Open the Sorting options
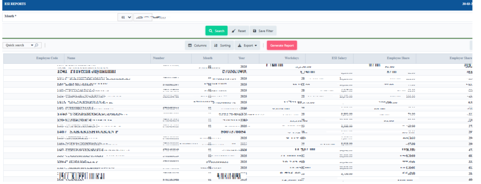481x184 pixels. point(222,46)
